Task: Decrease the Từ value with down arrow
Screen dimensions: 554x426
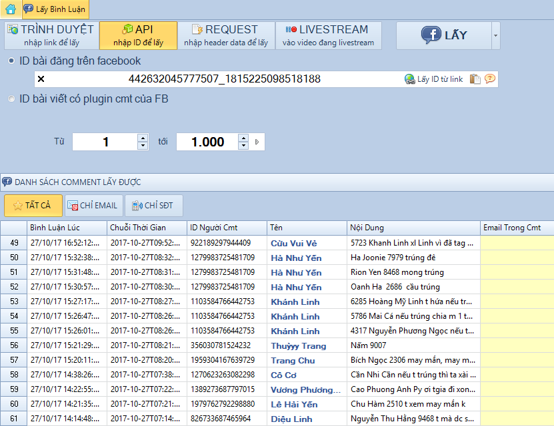Action: [x=143, y=146]
